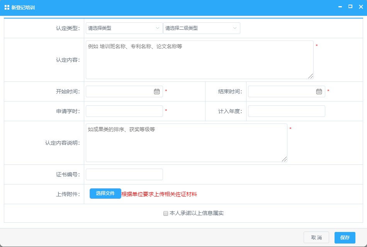Image resolution: width=367 pixels, height=247 pixels.
Task: Click into the 计入年度 input field
Action: click(286, 111)
